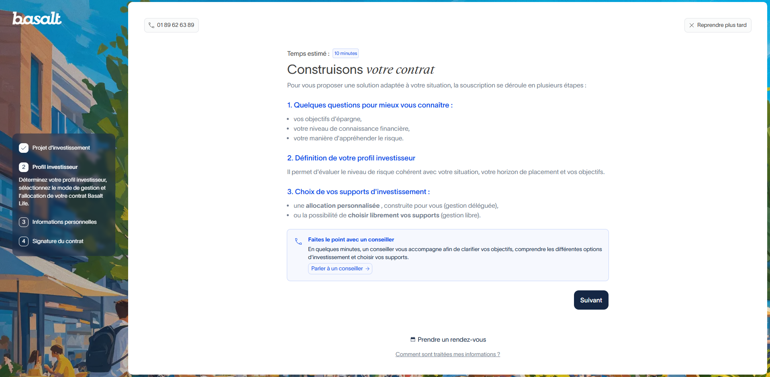
Task: Open Comment sont traitées mes informations link
Action: click(448, 355)
